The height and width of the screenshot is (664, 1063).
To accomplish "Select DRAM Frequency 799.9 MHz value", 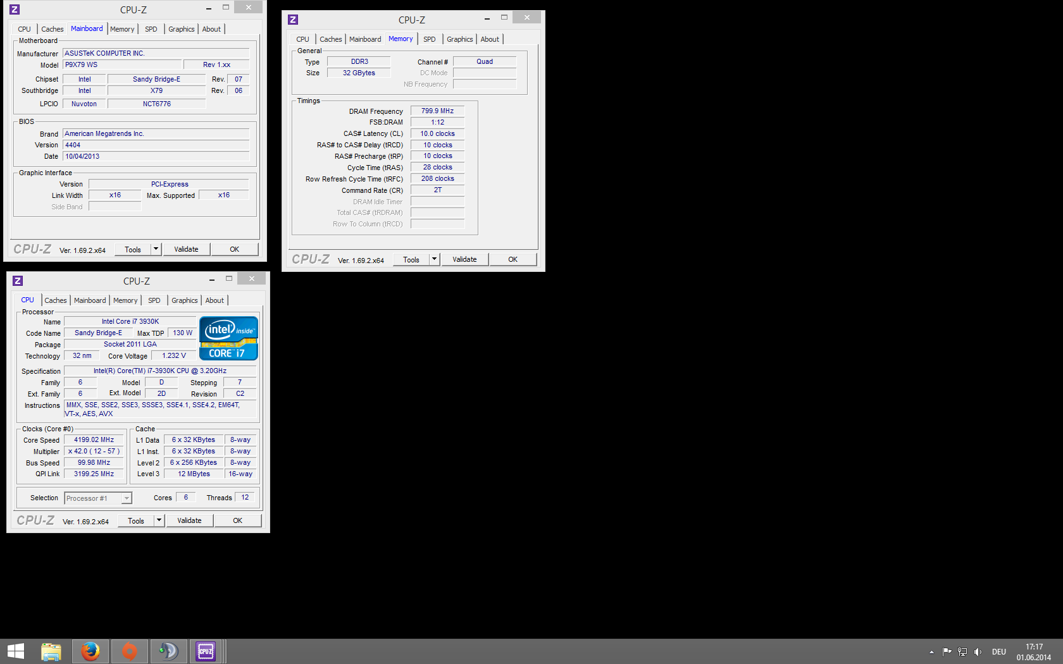I will click(437, 111).
